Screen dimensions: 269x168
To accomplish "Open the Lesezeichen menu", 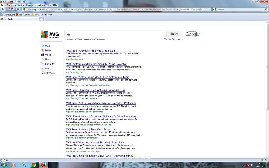I will (40, 5).
